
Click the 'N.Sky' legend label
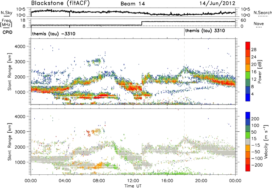[x=6, y=13]
